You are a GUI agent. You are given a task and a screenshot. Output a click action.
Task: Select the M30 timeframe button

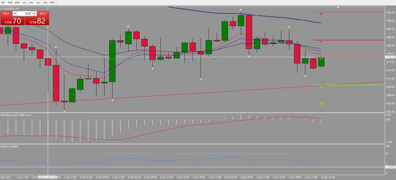point(17,3)
